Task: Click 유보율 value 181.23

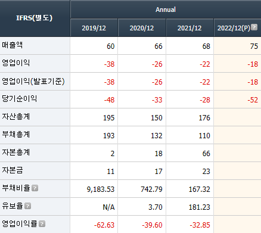Action: click(x=200, y=207)
